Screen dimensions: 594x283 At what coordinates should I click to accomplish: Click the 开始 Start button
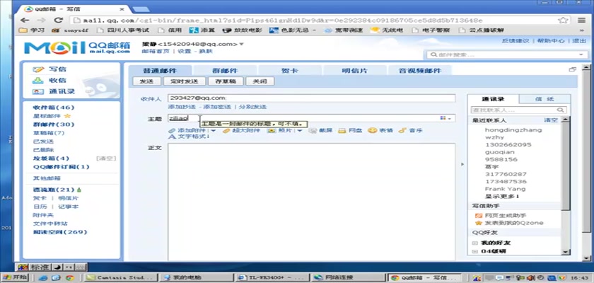coord(15,277)
